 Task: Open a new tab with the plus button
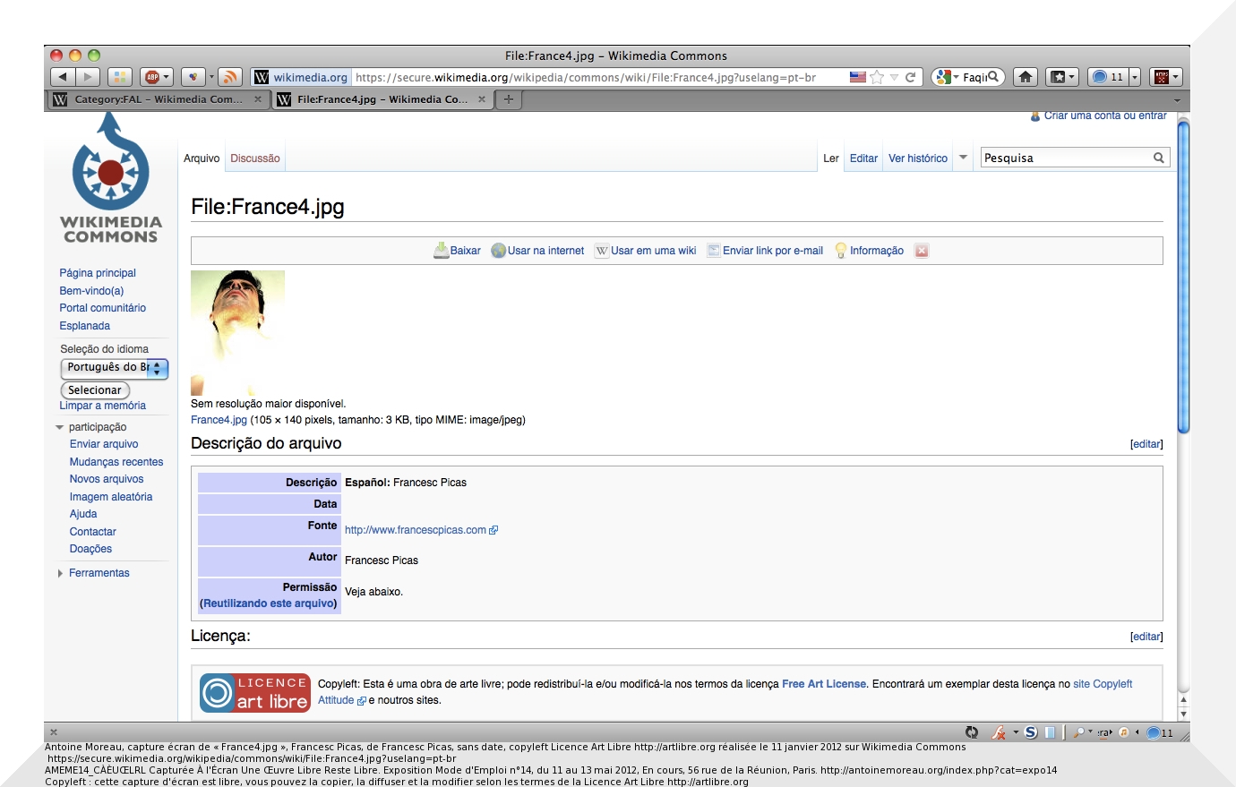tap(509, 99)
